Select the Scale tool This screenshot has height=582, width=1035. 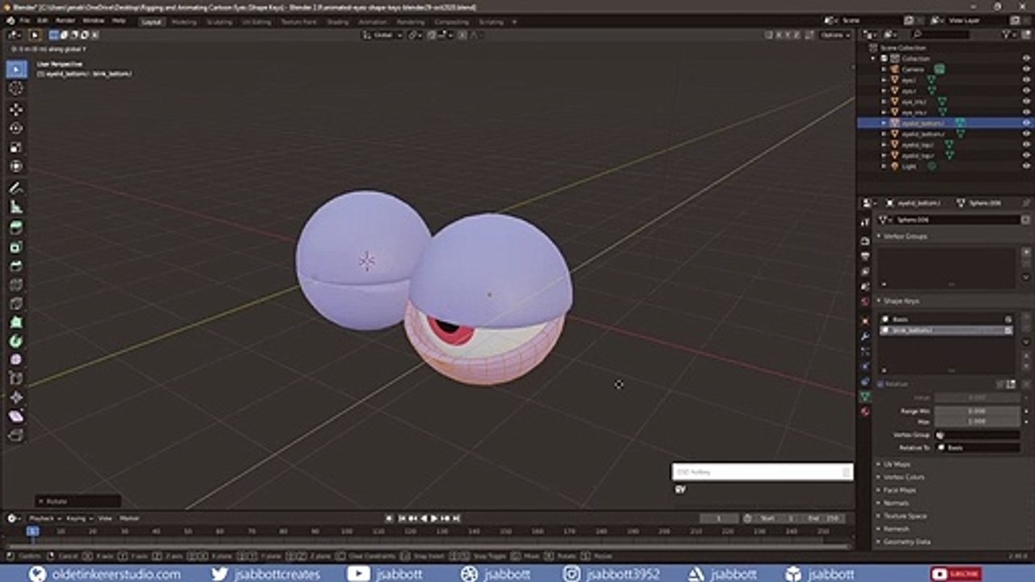tap(16, 147)
